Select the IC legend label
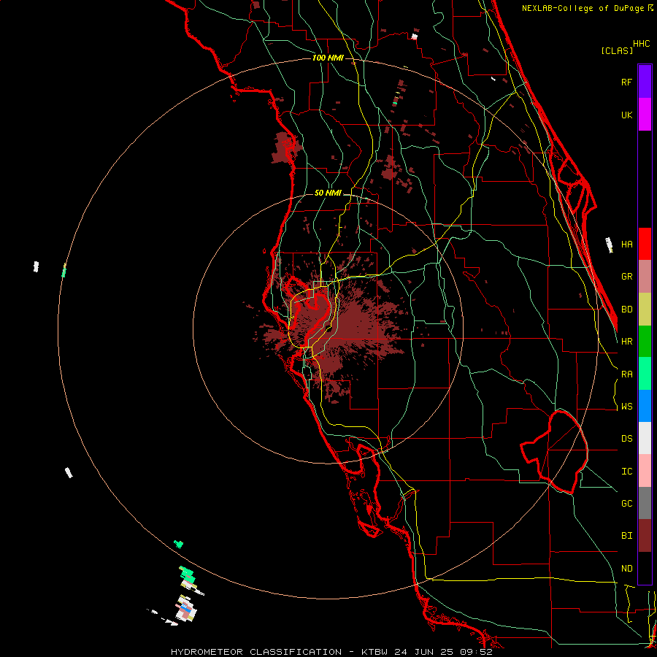The image size is (657, 657). click(x=626, y=472)
